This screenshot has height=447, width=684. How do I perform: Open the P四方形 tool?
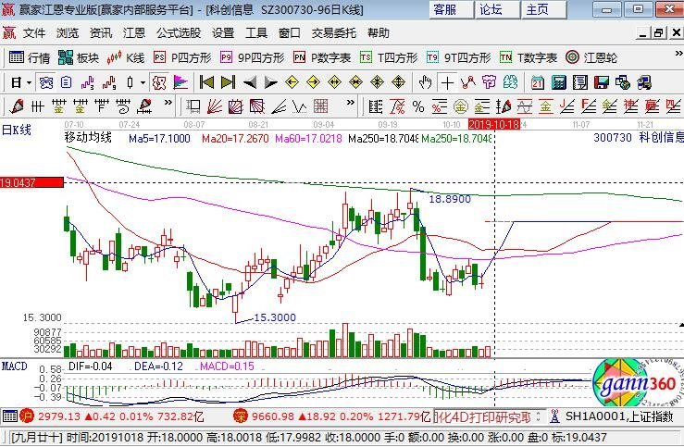click(182, 57)
